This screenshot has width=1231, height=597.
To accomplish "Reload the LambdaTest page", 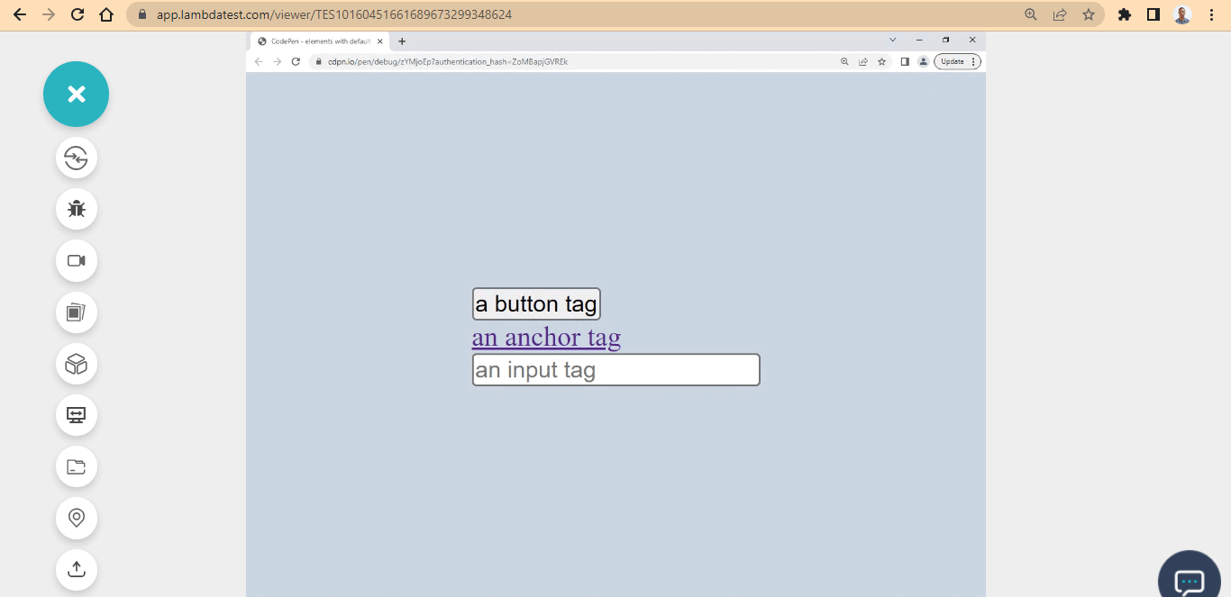I will pyautogui.click(x=78, y=14).
